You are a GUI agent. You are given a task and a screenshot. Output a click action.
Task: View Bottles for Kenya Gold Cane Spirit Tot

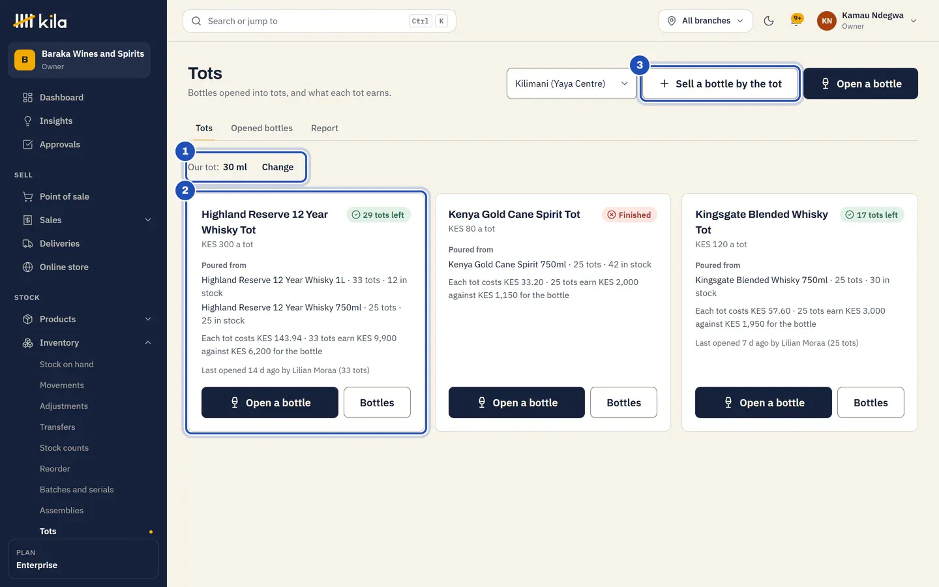pos(623,402)
